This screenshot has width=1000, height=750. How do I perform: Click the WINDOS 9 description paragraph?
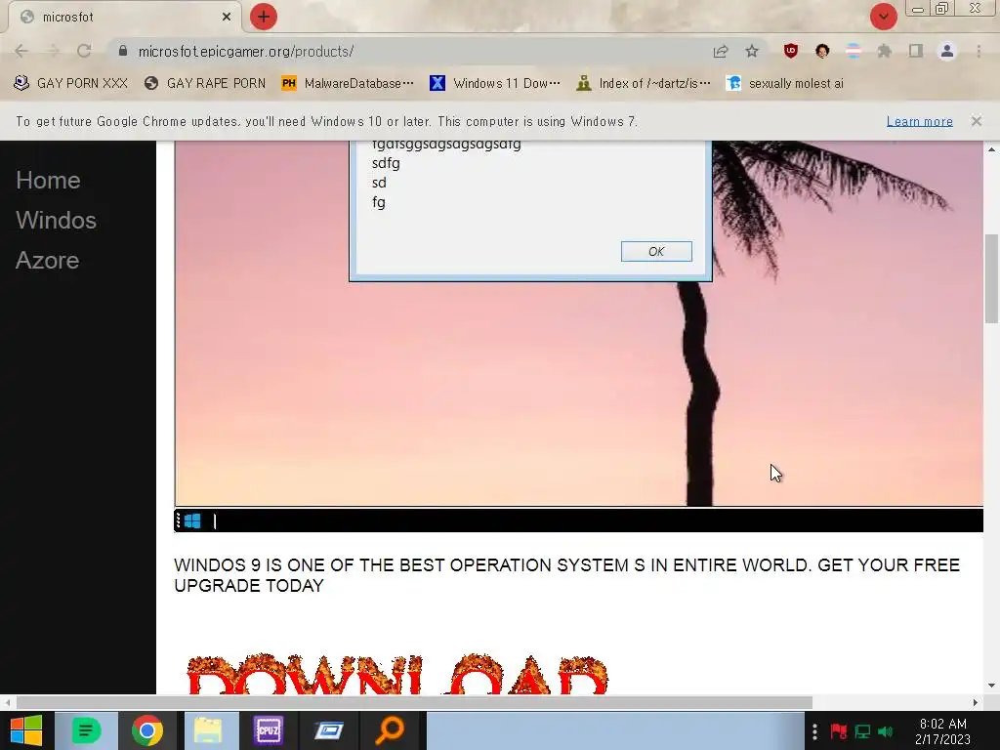567,575
